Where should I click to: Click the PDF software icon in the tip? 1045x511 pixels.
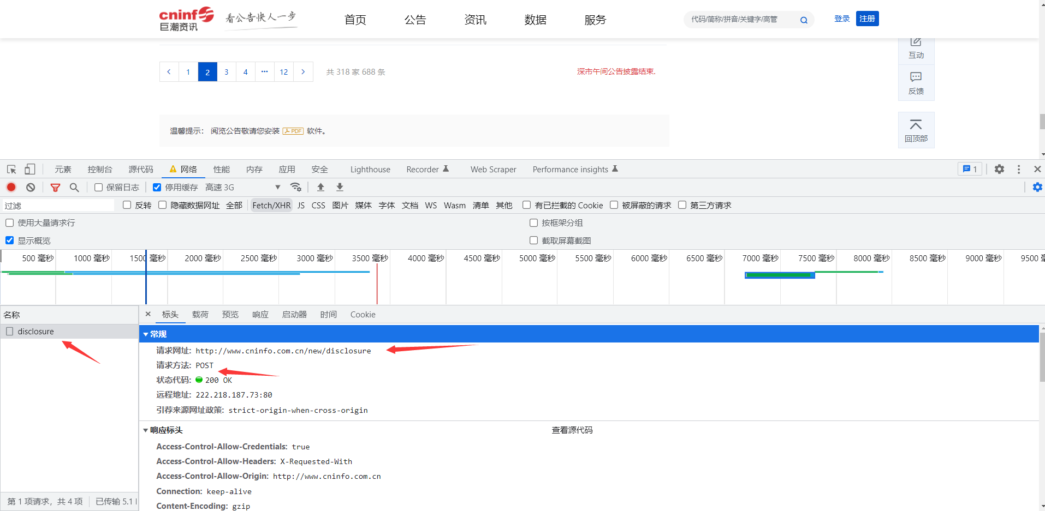[293, 131]
